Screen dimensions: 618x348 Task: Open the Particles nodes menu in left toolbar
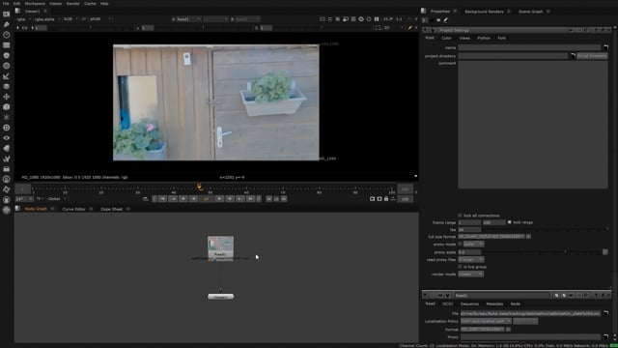pos(7,117)
